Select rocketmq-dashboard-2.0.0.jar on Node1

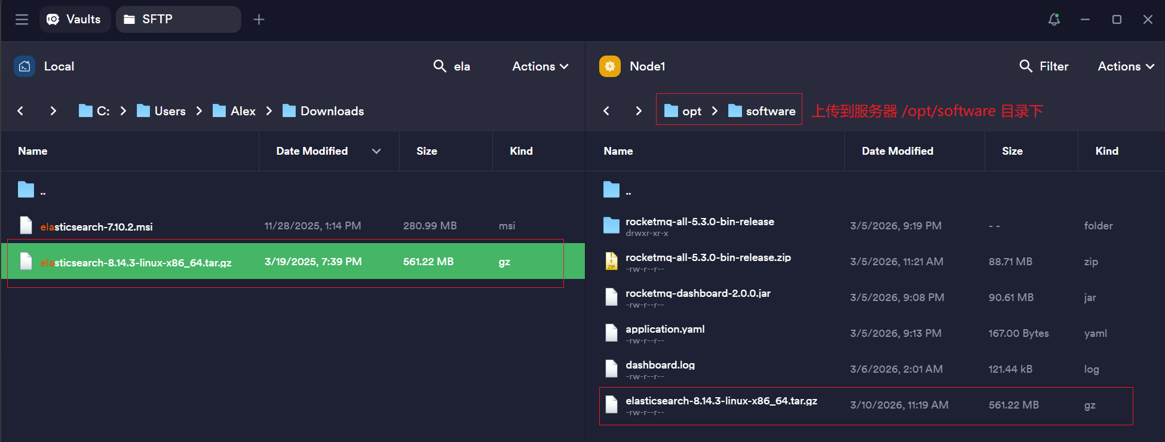pos(697,294)
